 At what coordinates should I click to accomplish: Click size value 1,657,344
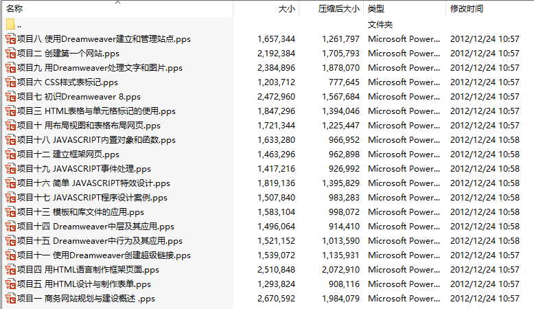pyautogui.click(x=276, y=39)
